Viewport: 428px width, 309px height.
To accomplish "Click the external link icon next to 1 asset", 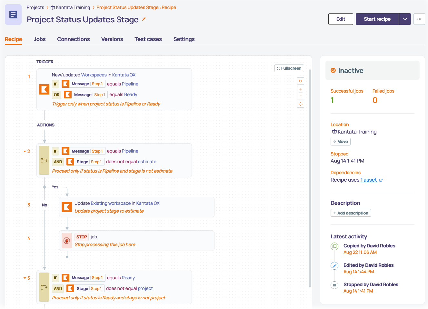I will [381, 180].
